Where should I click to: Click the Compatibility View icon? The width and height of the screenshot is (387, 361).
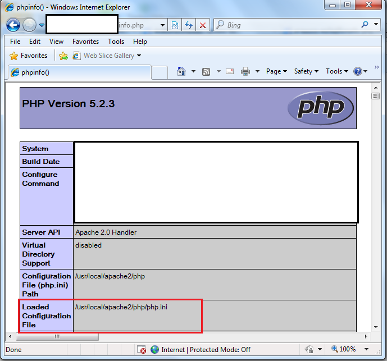175,25
